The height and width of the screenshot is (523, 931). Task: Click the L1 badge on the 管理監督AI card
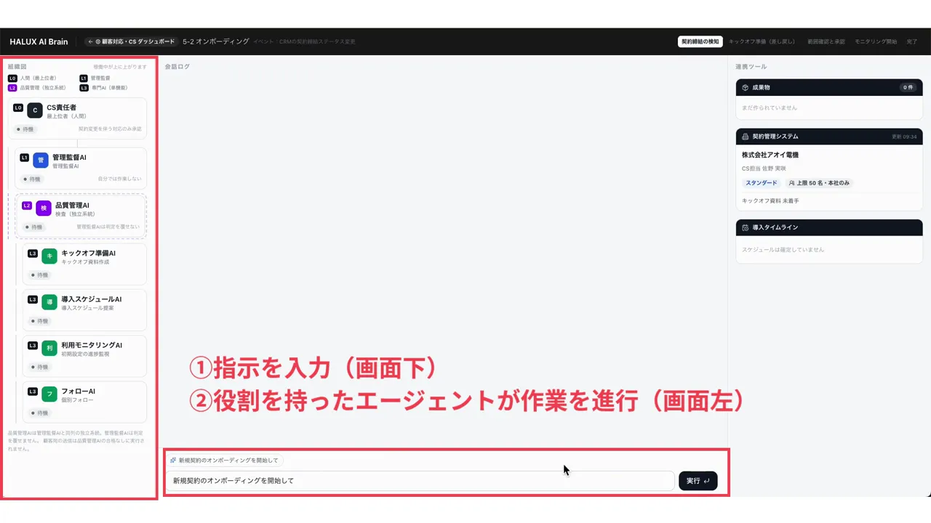(x=24, y=158)
